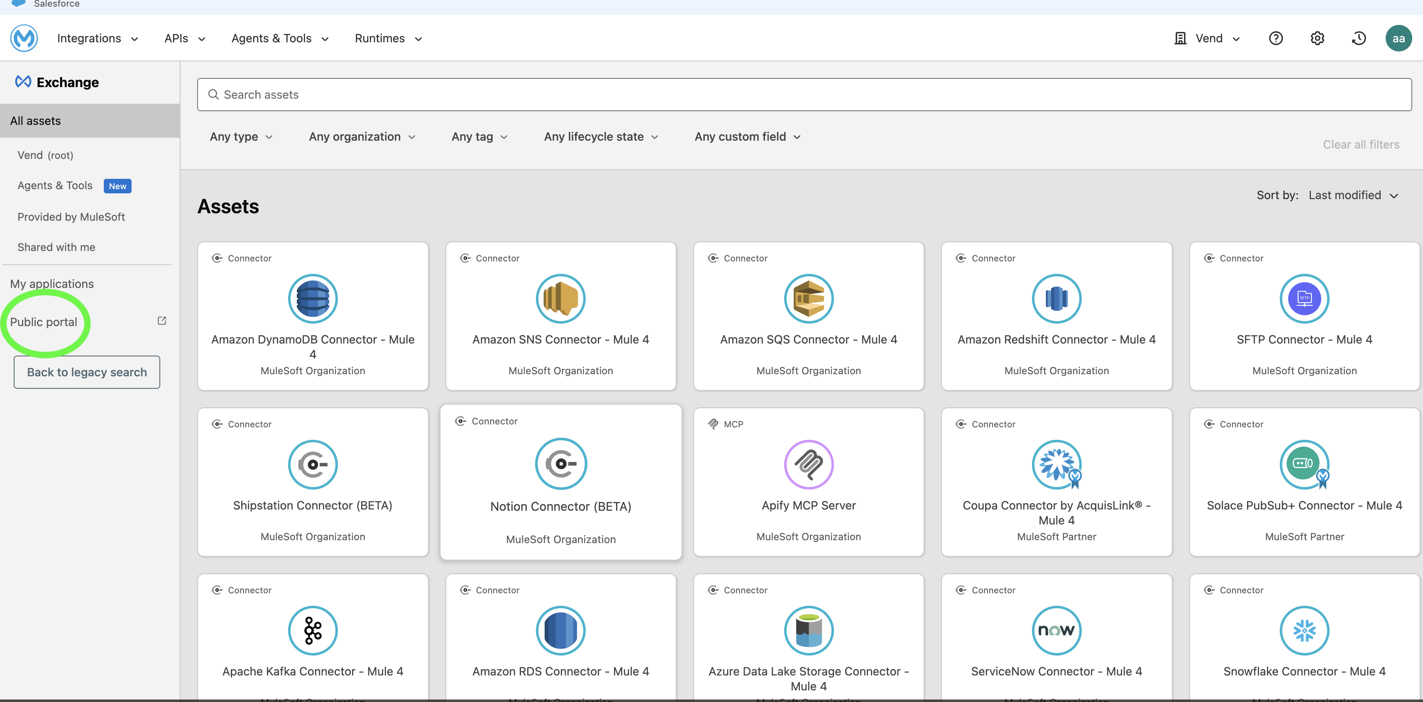Change sort order via Last modified dropdown

coord(1353,195)
